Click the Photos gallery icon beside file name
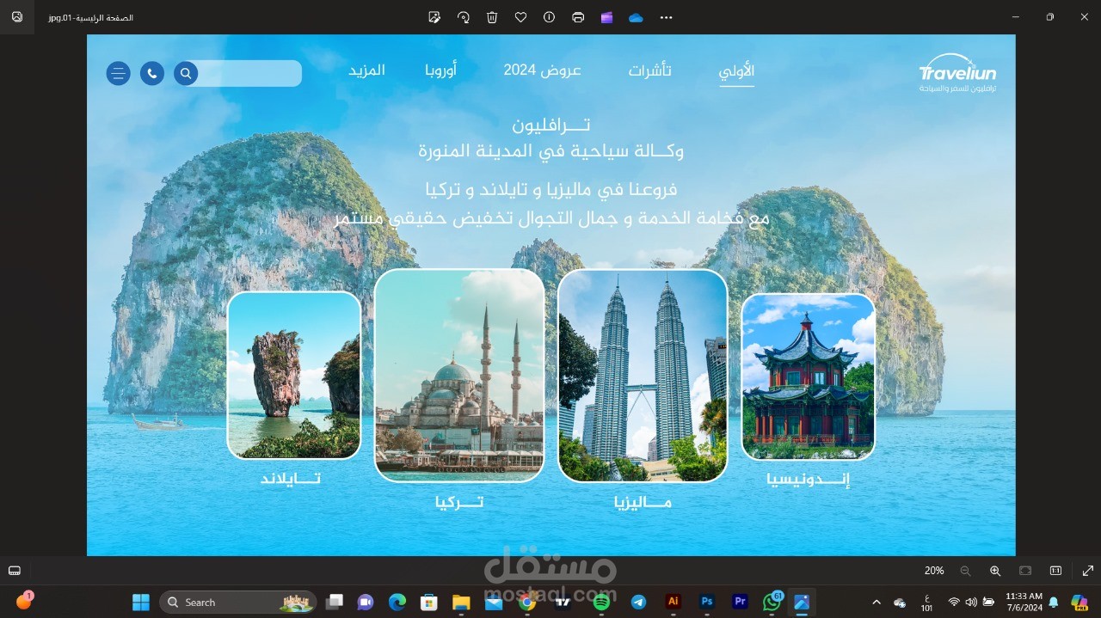 [17, 17]
